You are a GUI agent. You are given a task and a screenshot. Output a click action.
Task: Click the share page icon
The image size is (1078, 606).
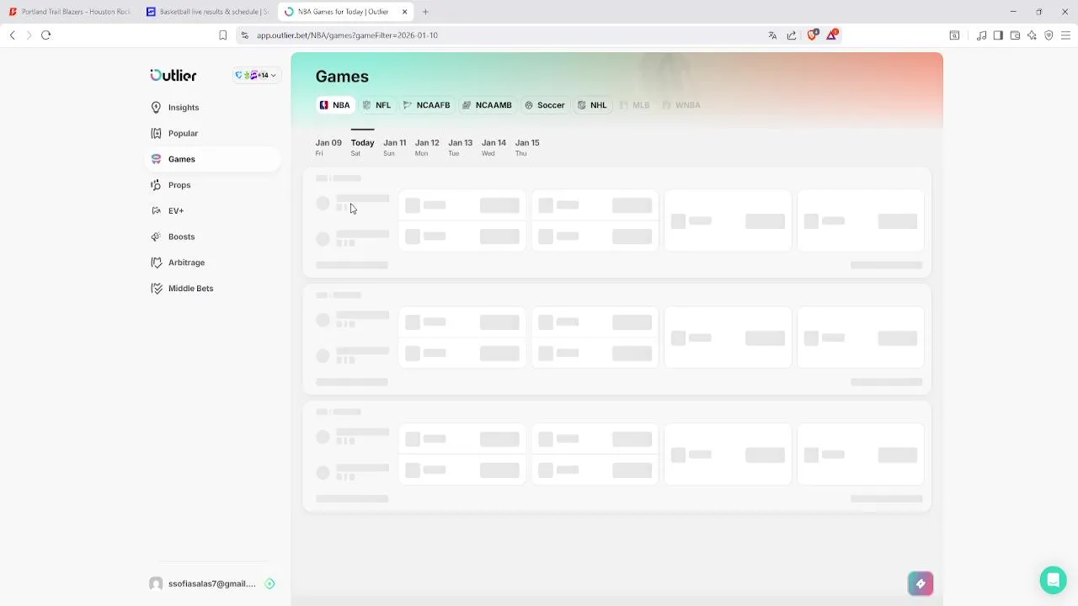click(x=792, y=35)
